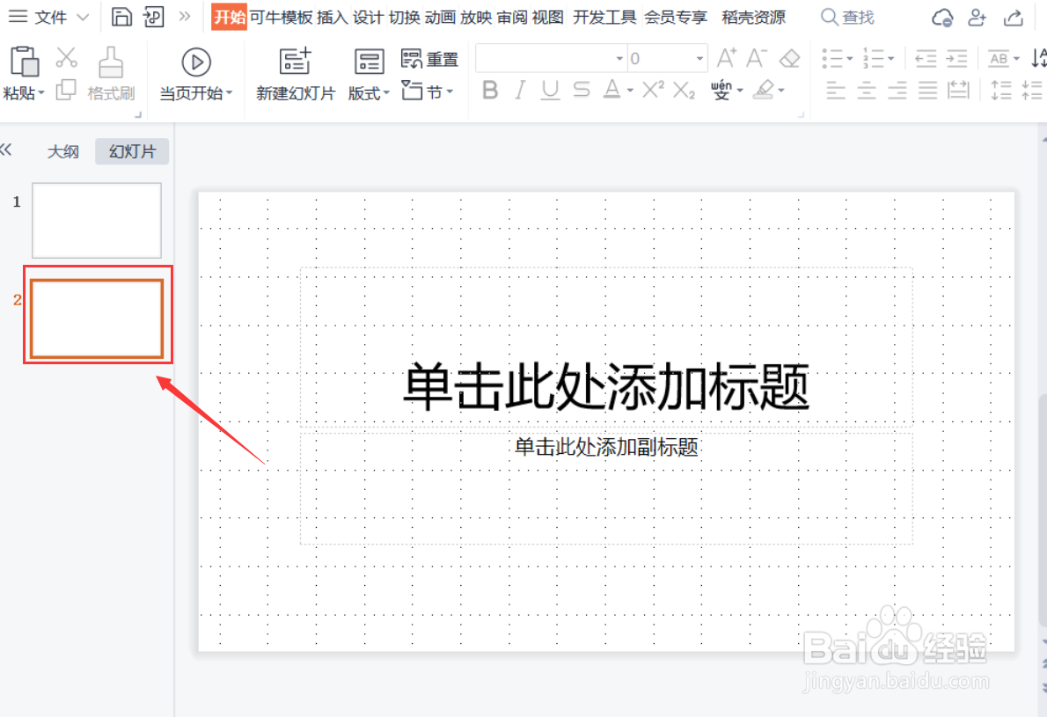Open the 版式 slide layout dropdown
The width and height of the screenshot is (1047, 717).
tap(367, 91)
